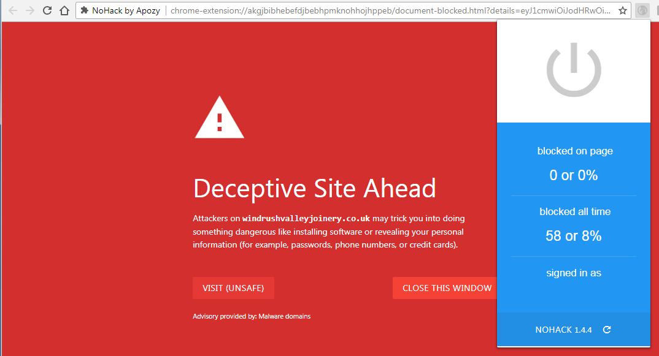Click the NoHack extension toolbar icon
The width and height of the screenshot is (659, 356).
pos(642,10)
